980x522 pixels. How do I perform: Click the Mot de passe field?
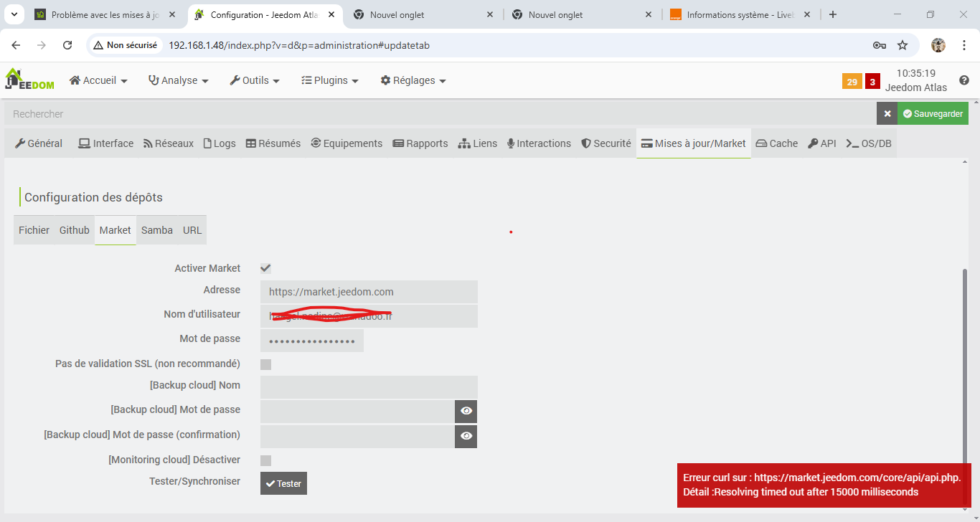tap(312, 341)
